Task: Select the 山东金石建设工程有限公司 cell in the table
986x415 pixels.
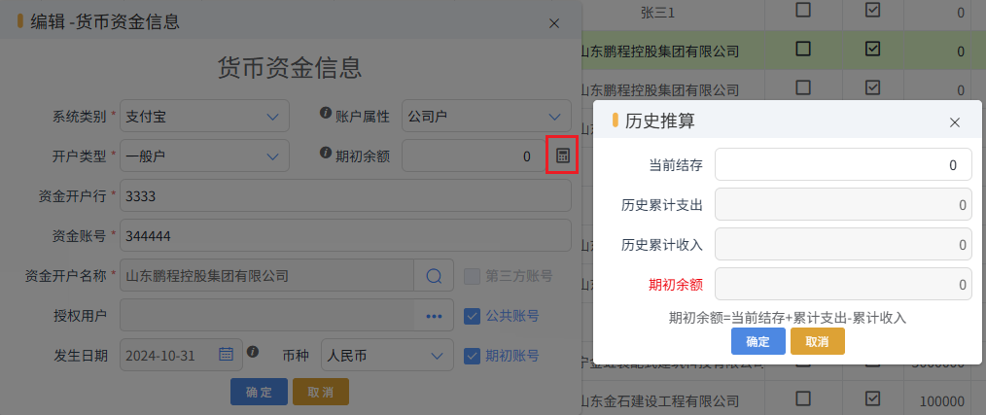Action: point(657,400)
